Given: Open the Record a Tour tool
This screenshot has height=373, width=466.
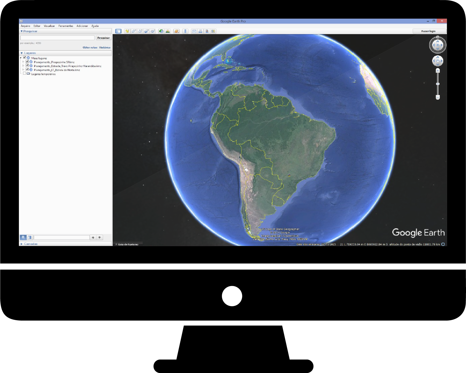Looking at the screenshot, I should [x=153, y=31].
